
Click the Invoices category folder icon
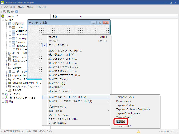coord(13,42)
